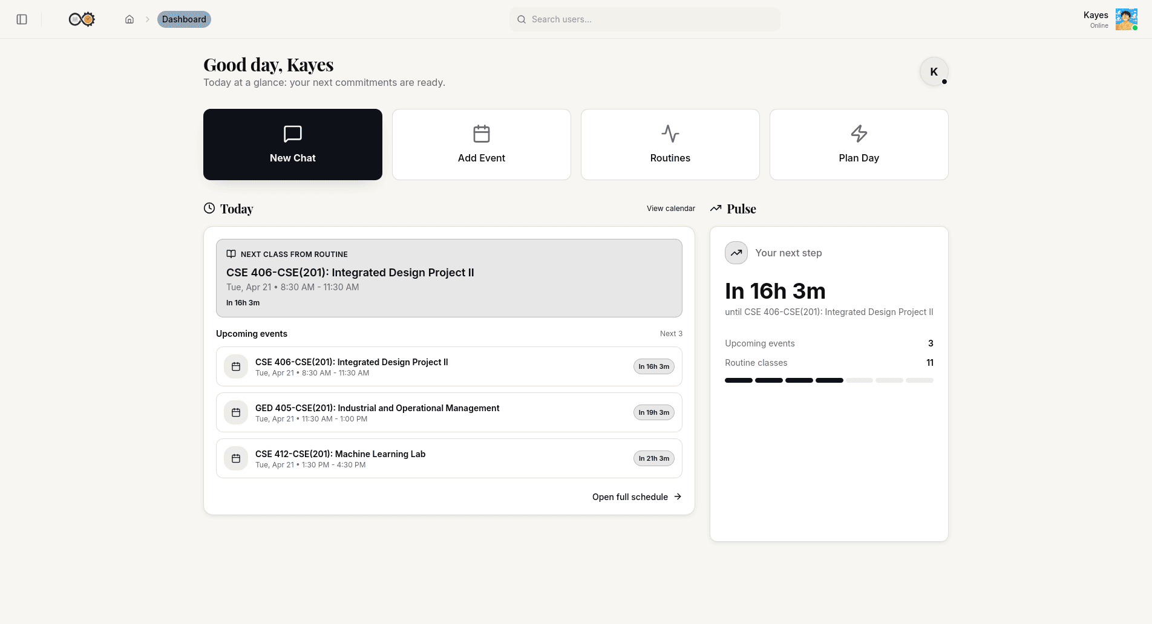
Task: Click the large 'In 16h 3m' countdown
Action: (775, 291)
